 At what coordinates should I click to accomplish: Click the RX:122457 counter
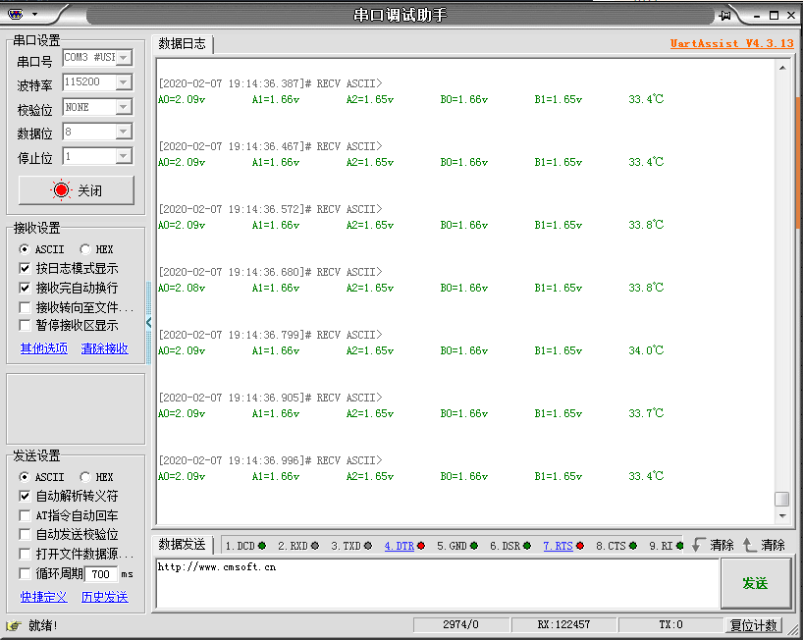click(563, 625)
